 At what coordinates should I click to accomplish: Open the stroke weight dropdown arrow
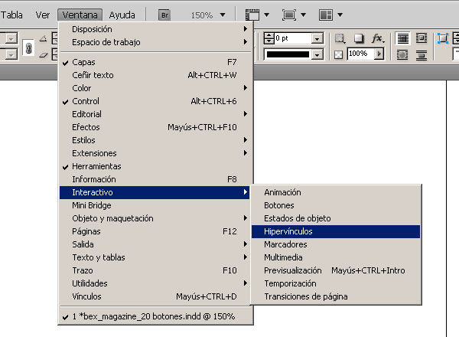pos(317,38)
